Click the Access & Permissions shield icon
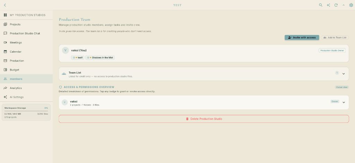This screenshot has width=355, height=163. (60, 87)
